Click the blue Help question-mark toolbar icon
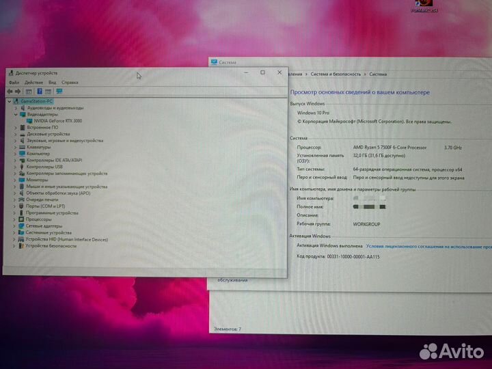Viewport: 492px width, 369px height. point(40,92)
